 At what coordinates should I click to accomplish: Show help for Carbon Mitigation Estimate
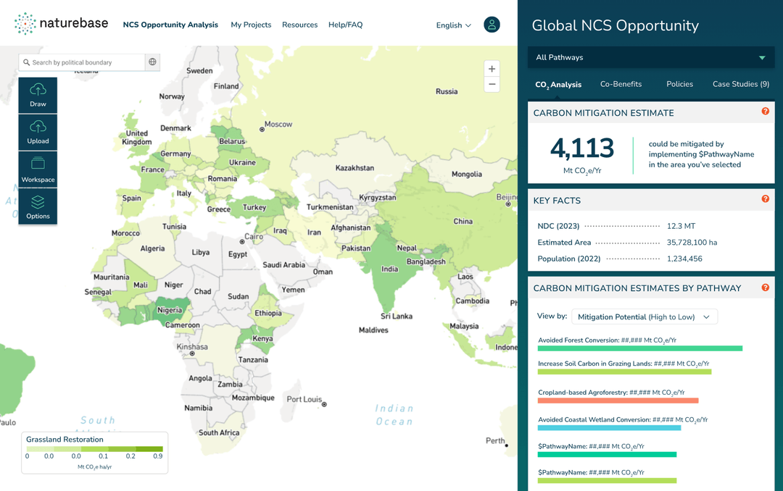pyautogui.click(x=765, y=112)
